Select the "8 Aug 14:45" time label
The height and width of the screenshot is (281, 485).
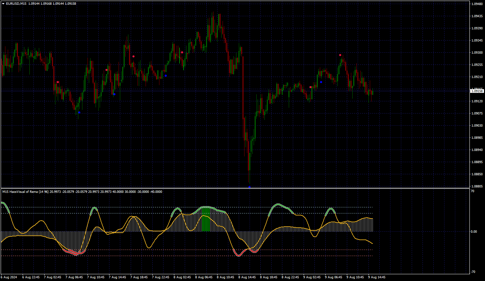point(247,277)
